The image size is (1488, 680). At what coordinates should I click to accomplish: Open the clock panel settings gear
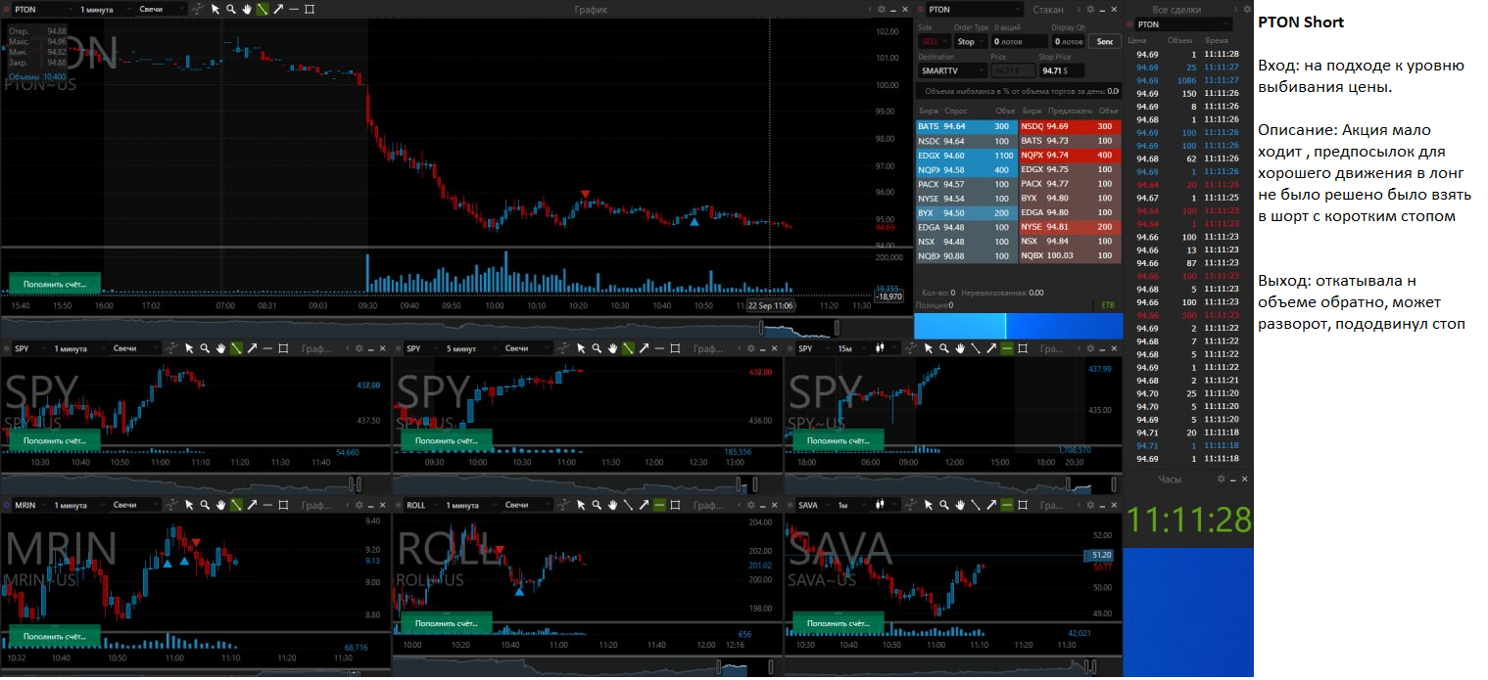point(1221,479)
